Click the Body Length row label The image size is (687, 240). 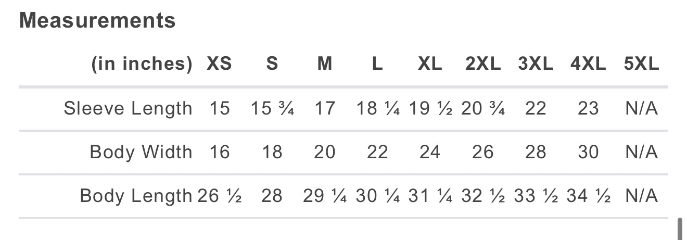tap(136, 196)
